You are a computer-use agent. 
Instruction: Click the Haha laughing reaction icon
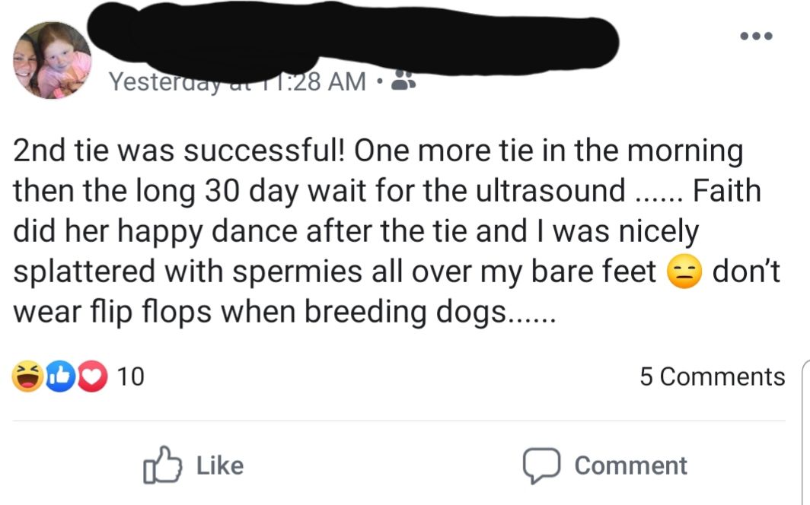click(27, 376)
